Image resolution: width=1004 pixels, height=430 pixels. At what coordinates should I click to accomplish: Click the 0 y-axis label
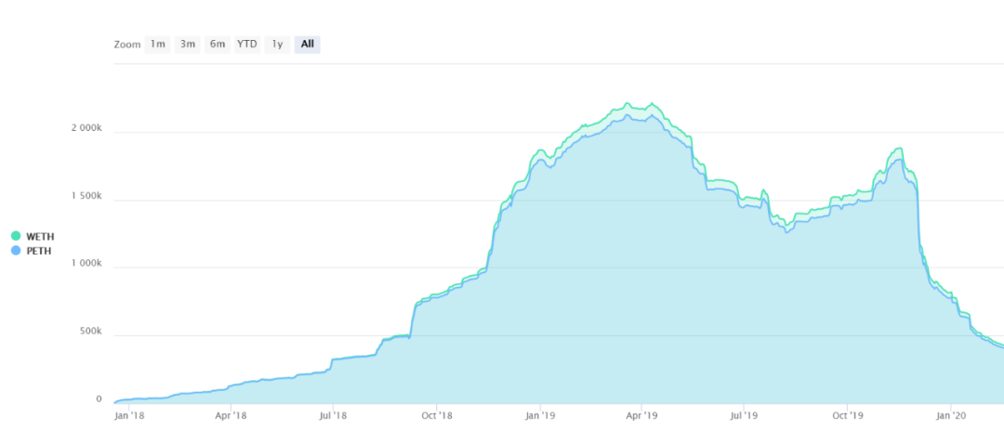[x=99, y=399]
